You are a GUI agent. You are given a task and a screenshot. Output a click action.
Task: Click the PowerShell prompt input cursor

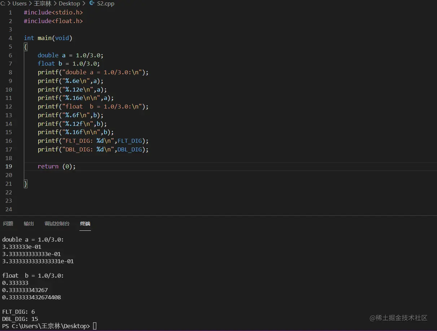(x=95, y=326)
